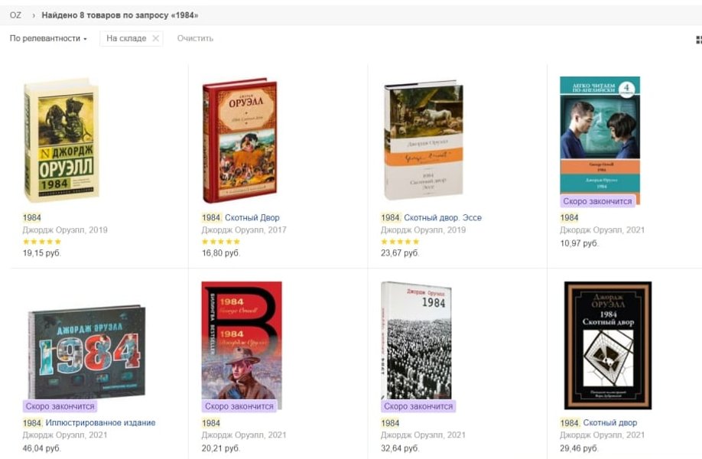Viewport: 702px width, 459px height.
Task: Remove the «На складе» filter with its X
Action: [x=156, y=38]
